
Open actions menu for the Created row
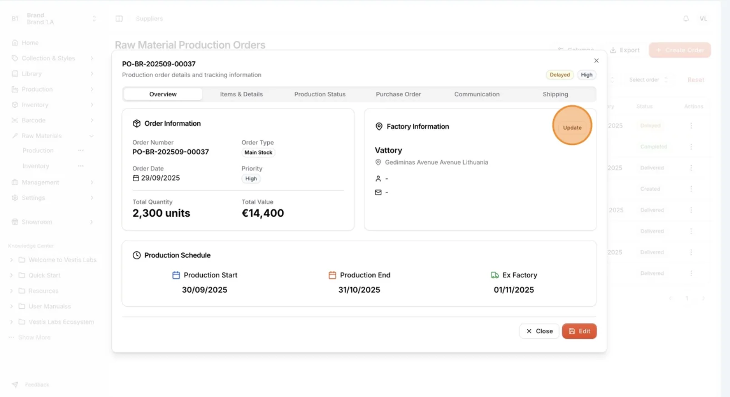coord(691,189)
